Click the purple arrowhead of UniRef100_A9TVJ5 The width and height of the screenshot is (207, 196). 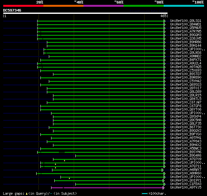(x=164, y=188)
